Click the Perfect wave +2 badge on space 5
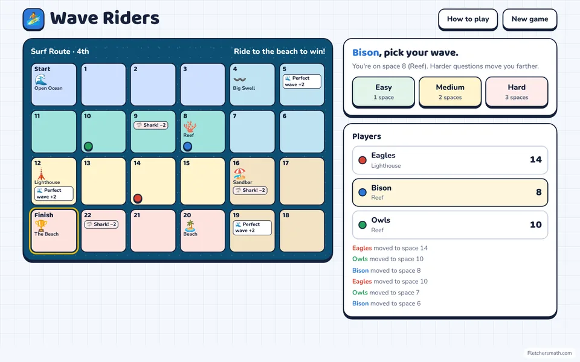Viewport: 580px width, 362px height. tap(302, 81)
